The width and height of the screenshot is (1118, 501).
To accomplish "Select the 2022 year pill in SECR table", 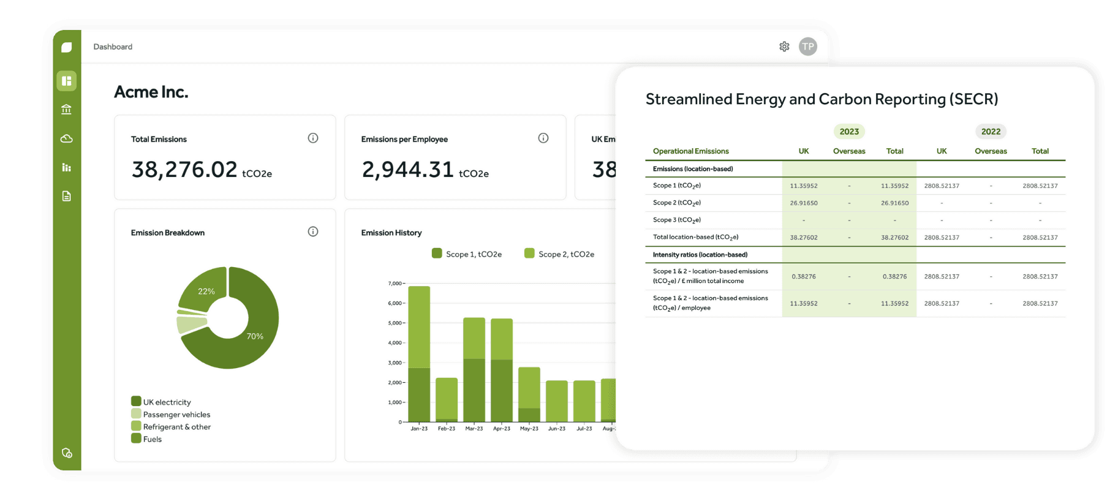I will pyautogui.click(x=991, y=132).
